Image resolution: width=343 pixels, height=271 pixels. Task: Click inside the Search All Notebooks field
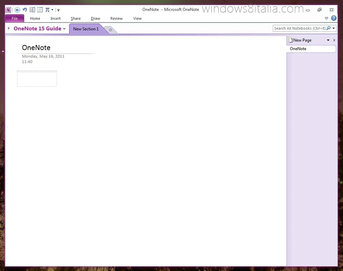point(300,28)
